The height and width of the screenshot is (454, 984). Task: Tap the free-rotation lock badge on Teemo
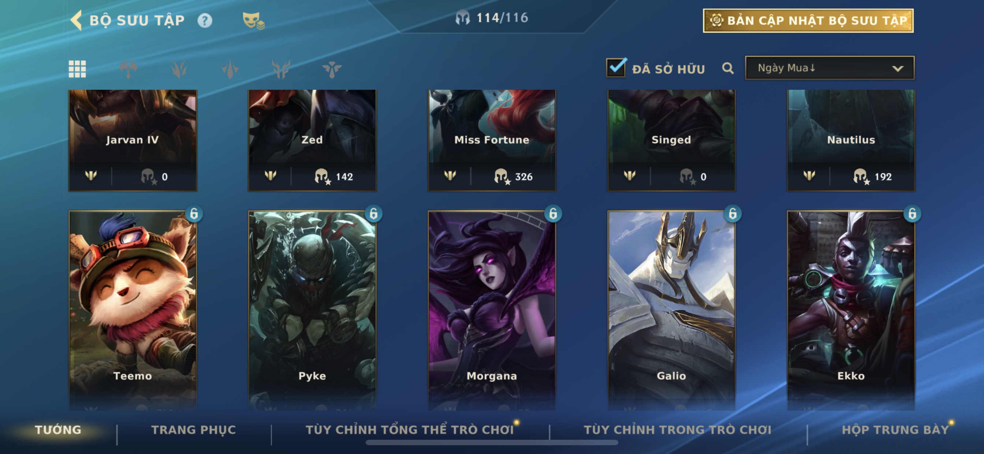(x=194, y=213)
